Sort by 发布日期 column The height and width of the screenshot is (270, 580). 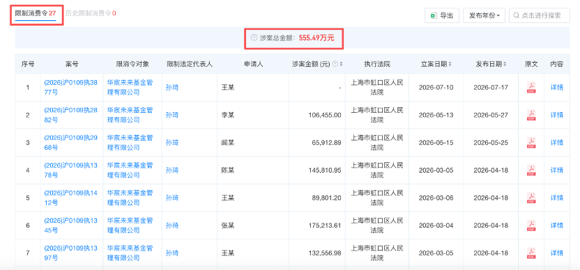pyautogui.click(x=505, y=64)
